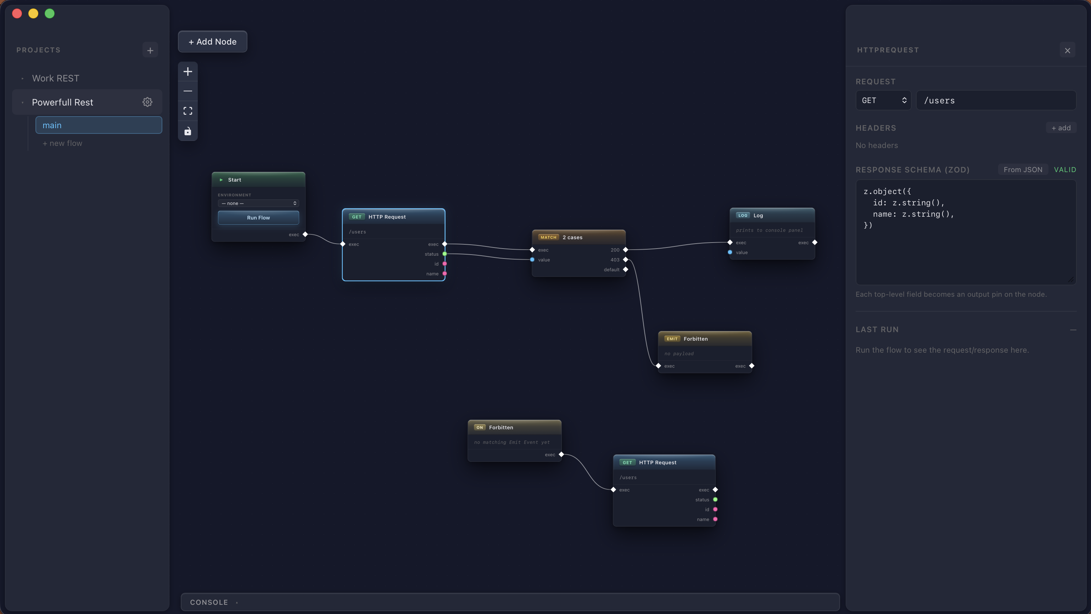Viewport: 1091px width, 614px height.
Task: Click the play icon on the Start node
Action: point(222,180)
